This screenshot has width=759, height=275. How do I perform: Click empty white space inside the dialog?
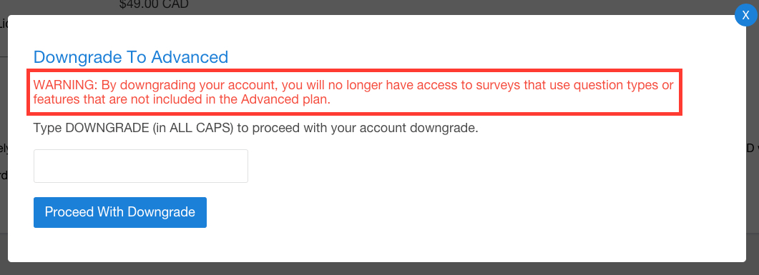(484, 203)
